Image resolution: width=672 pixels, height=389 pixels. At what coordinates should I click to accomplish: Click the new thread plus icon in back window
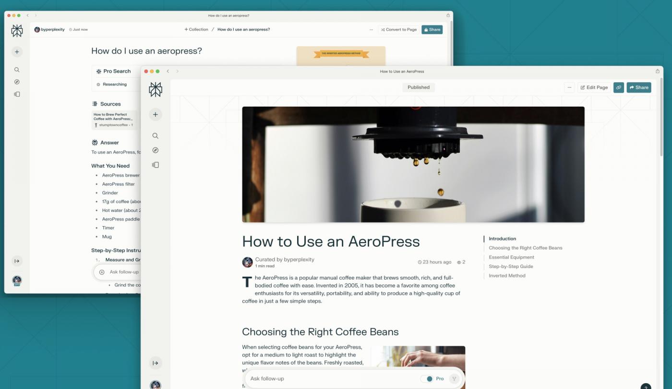[x=17, y=52]
